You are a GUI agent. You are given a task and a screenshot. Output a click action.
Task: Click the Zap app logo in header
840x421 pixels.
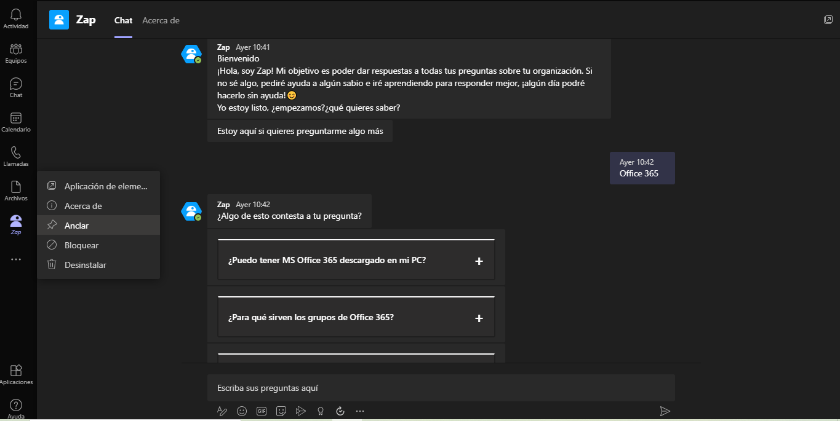pyautogui.click(x=59, y=20)
